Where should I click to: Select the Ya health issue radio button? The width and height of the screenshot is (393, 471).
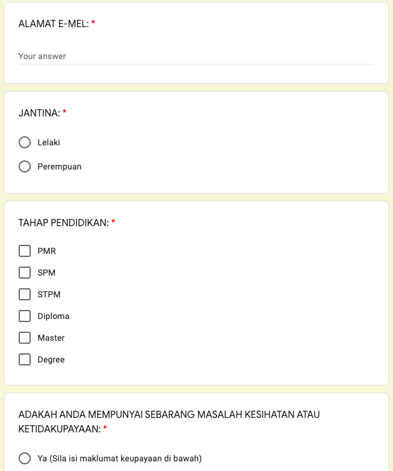point(25,458)
